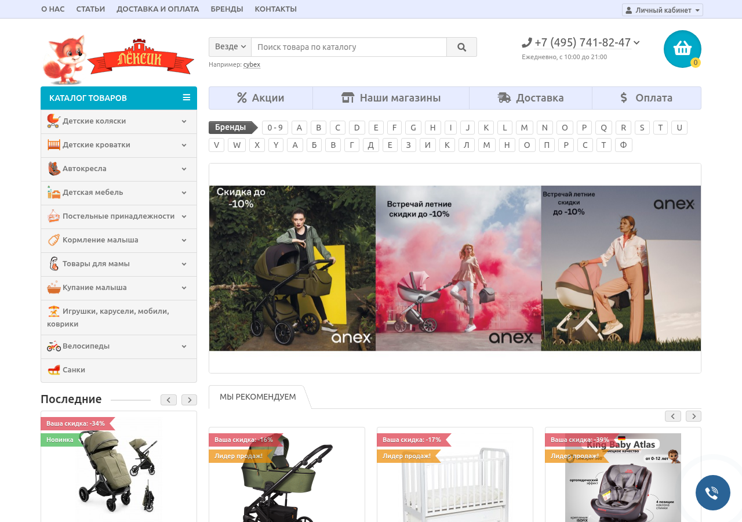The height and width of the screenshot is (522, 742).
Task: Expand Велосипеды category chevron
Action: coord(184,346)
